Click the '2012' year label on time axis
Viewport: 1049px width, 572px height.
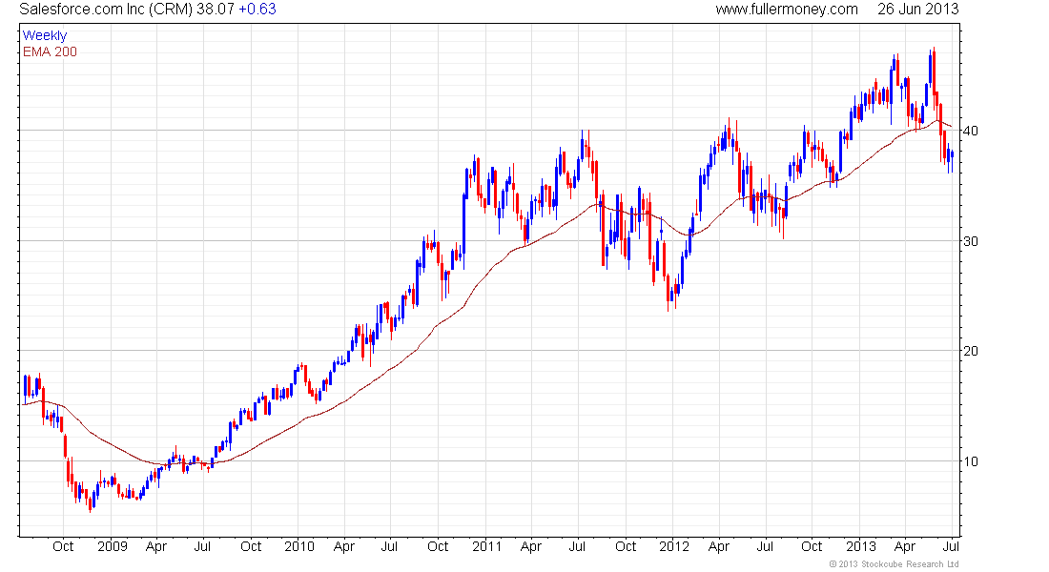pyautogui.click(x=673, y=546)
